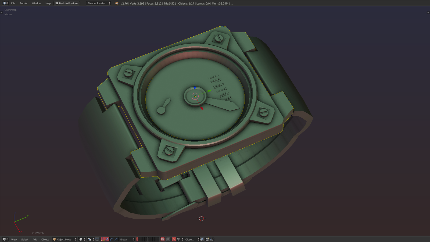The height and width of the screenshot is (242, 430).
Task: Expand the left tool shelf plus icon
Action: [x=1, y=12]
